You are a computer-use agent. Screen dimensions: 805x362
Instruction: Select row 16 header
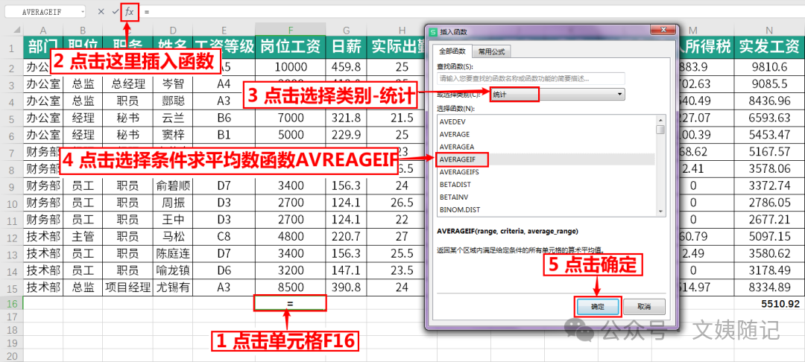click(11, 304)
